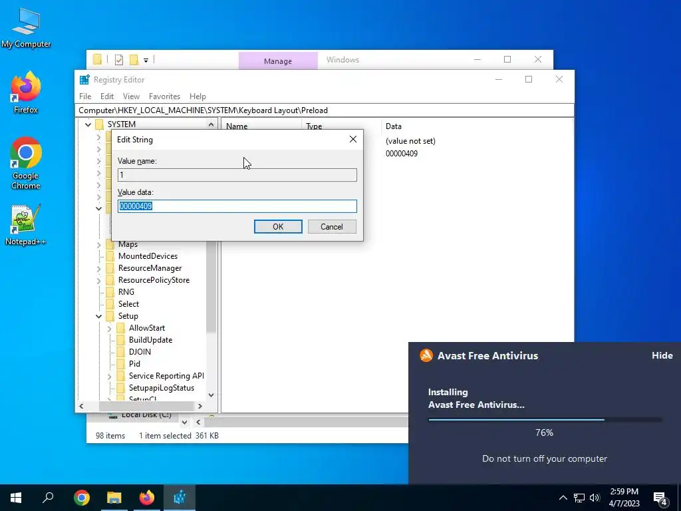
Task: Select the BuildUpdate key
Action: point(150,340)
